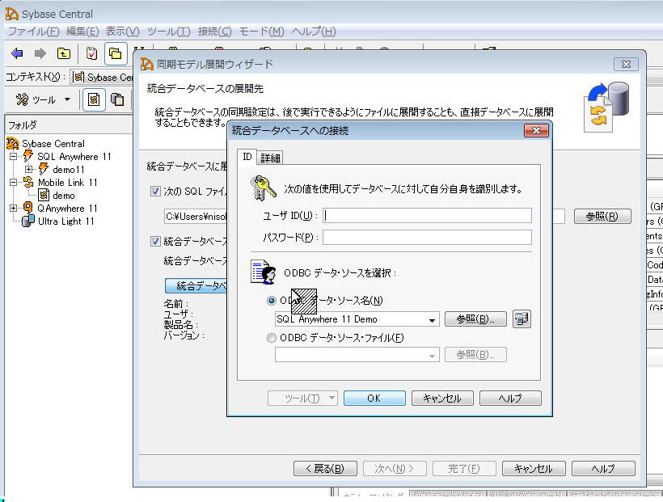Click the ユーザ ID input field

click(428, 215)
